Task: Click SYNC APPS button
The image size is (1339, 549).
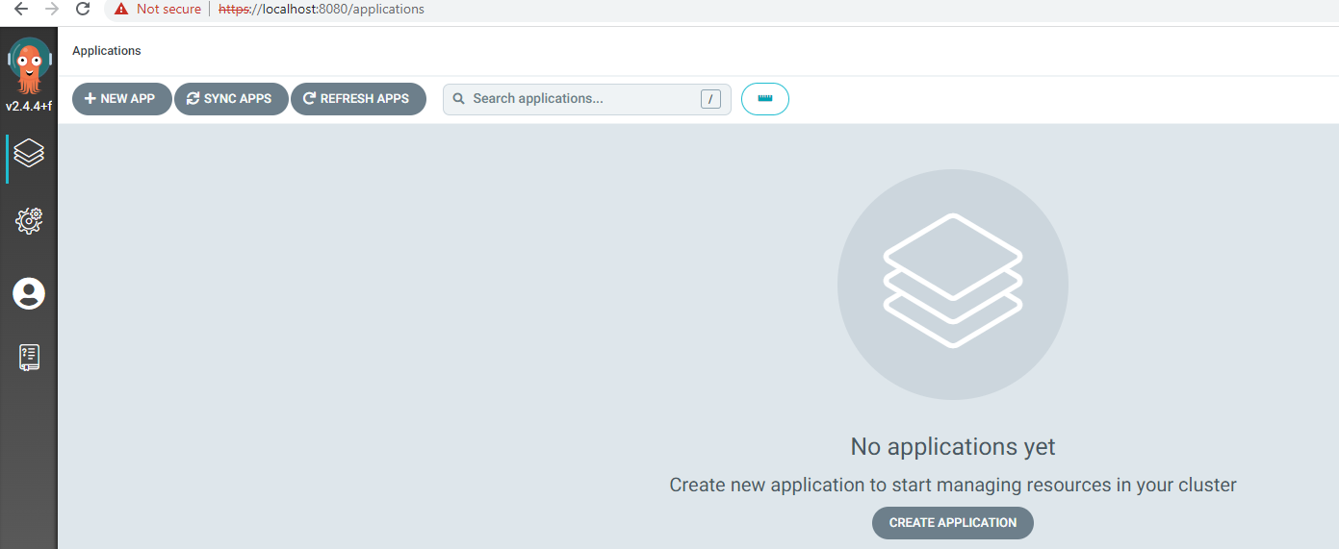Action: (231, 99)
